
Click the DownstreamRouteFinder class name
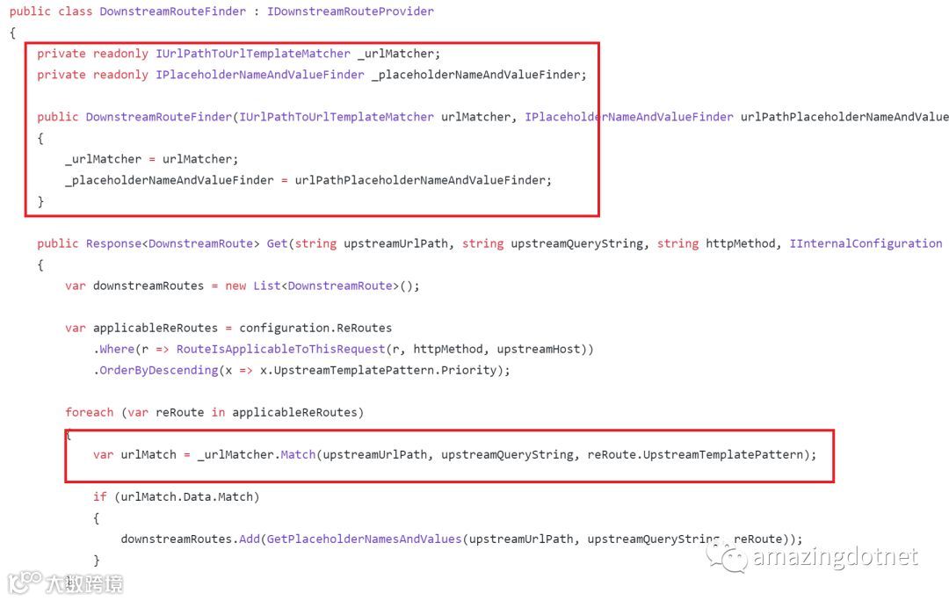click(x=172, y=11)
